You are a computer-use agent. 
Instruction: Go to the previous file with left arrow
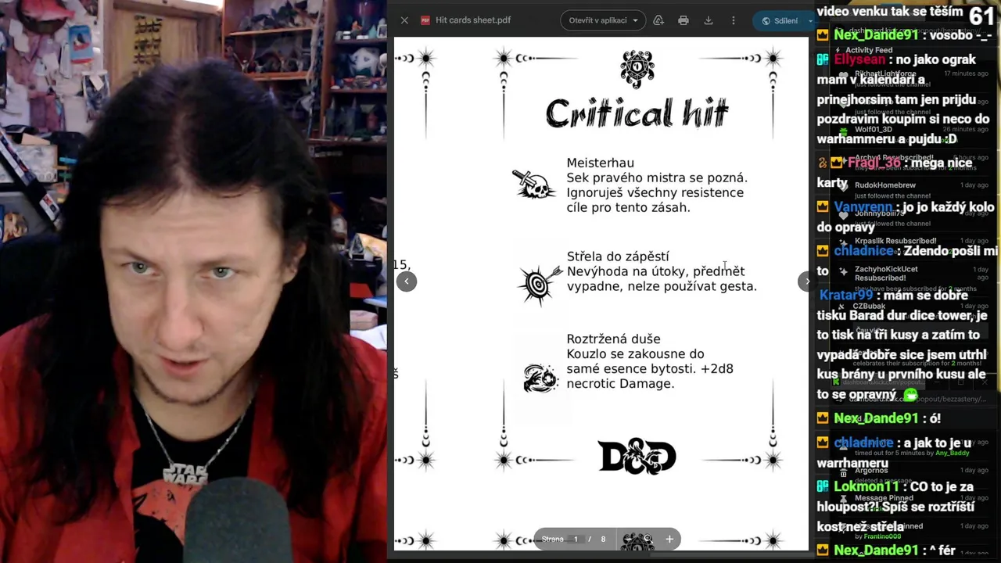pos(407,281)
